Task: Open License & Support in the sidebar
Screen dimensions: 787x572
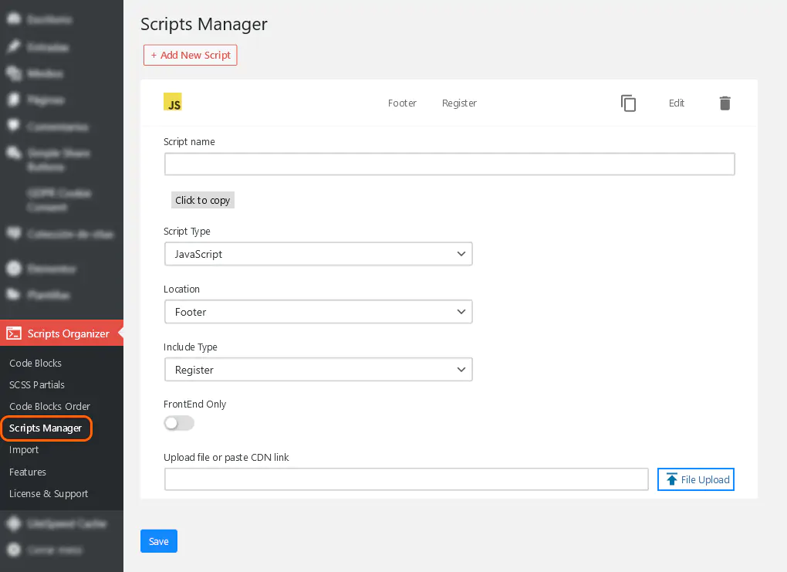Action: pos(49,493)
